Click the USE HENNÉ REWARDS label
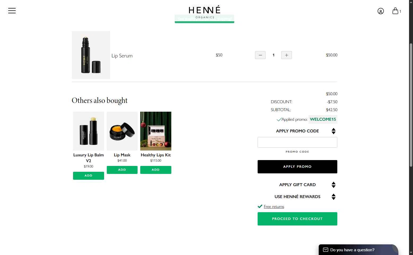Viewport: 413px width, 255px height. (297, 197)
